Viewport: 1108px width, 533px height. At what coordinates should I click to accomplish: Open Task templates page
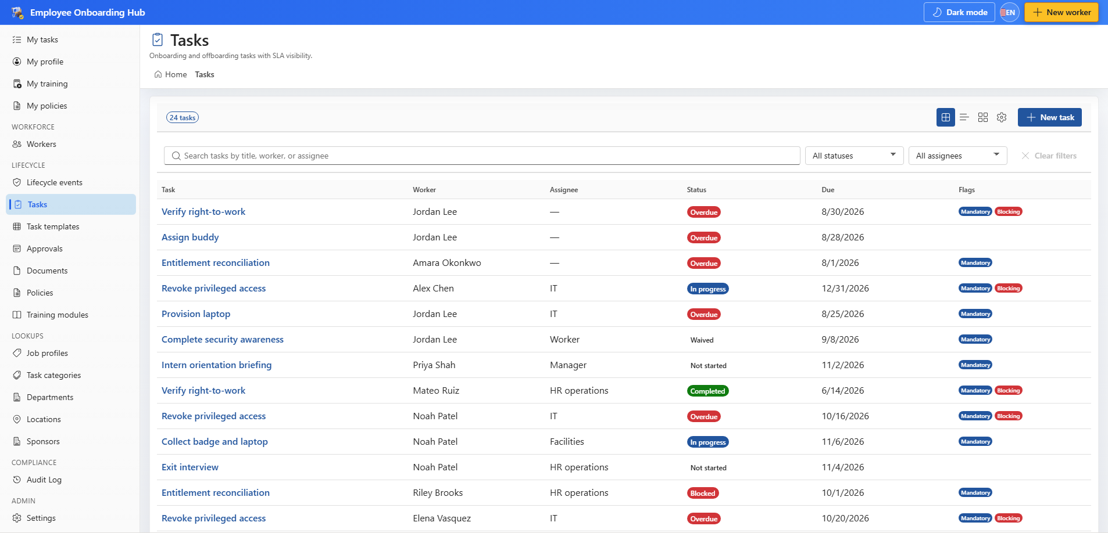[x=71, y=226]
